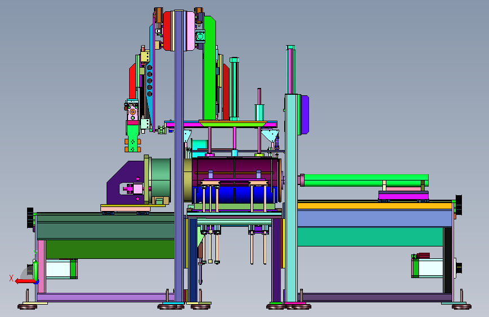Pick the light pink panel at the top

(190, 31)
